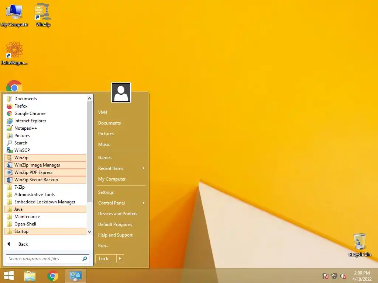Open Documents in right pane
Viewport: 378px width, 283px height.
(121, 123)
